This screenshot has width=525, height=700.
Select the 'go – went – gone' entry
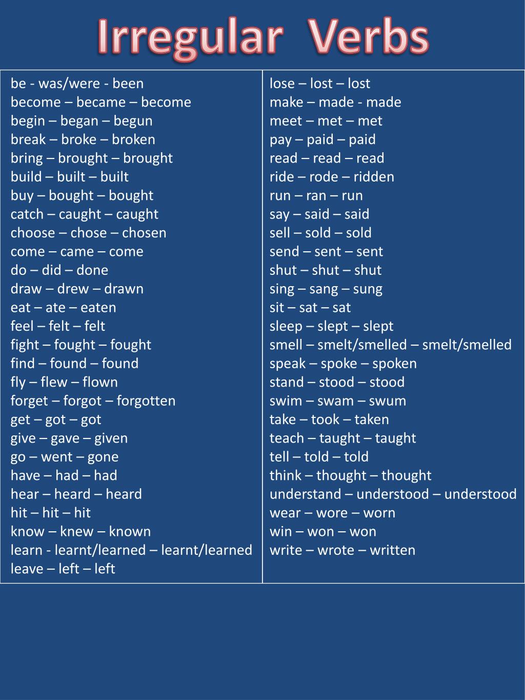coord(65,457)
